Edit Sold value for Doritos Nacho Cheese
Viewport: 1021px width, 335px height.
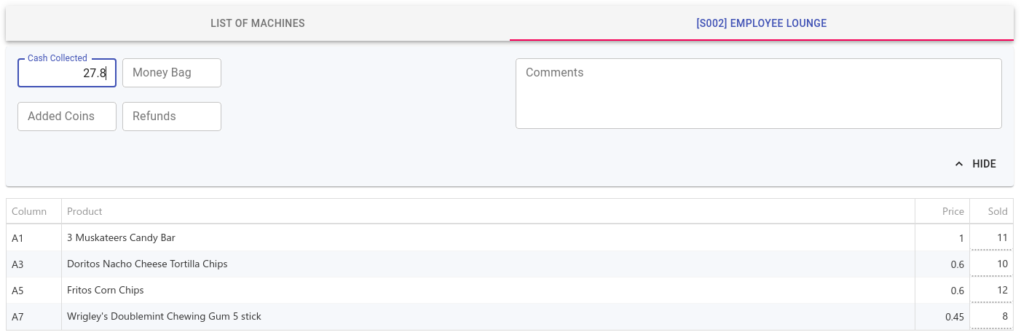(991, 264)
